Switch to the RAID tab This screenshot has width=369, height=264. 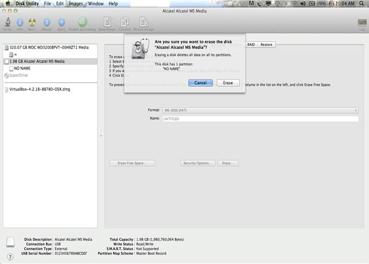pos(251,45)
